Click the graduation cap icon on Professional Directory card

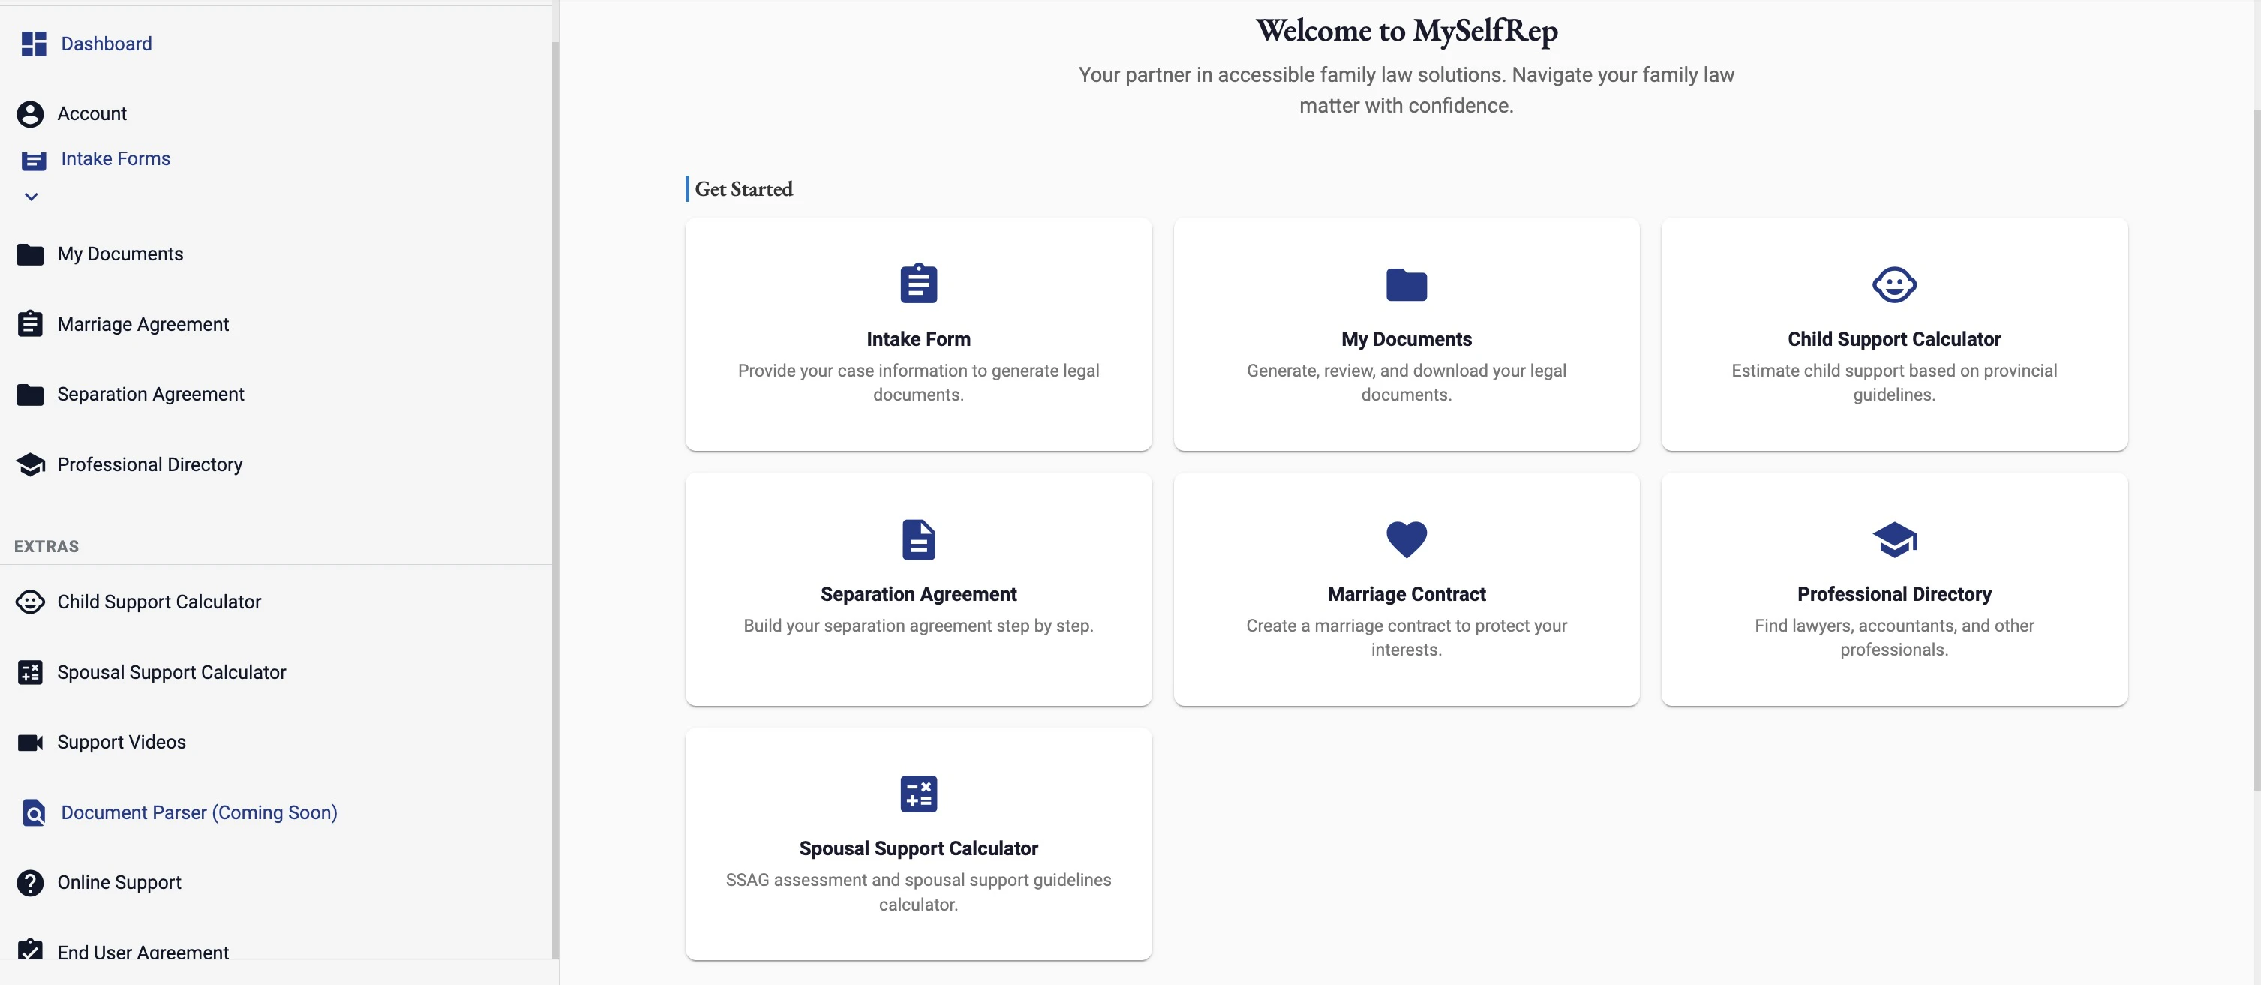point(1894,540)
